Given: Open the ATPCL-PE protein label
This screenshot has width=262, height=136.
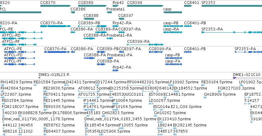Looking at the screenshot, I should click(13, 49).
